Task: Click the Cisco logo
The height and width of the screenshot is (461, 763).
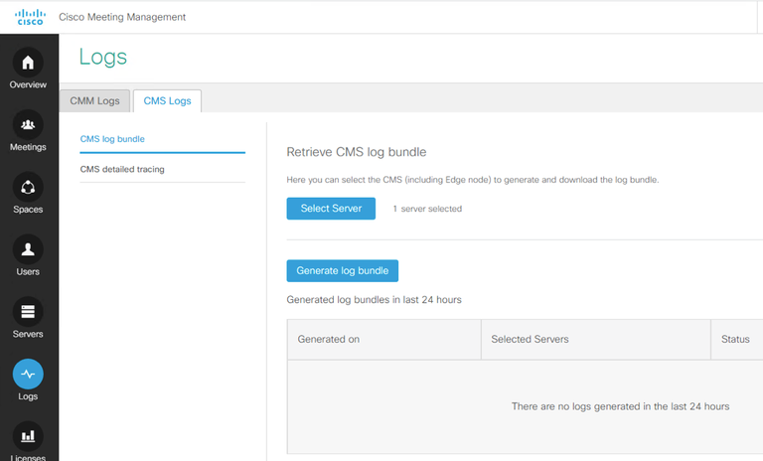Action: (30, 17)
